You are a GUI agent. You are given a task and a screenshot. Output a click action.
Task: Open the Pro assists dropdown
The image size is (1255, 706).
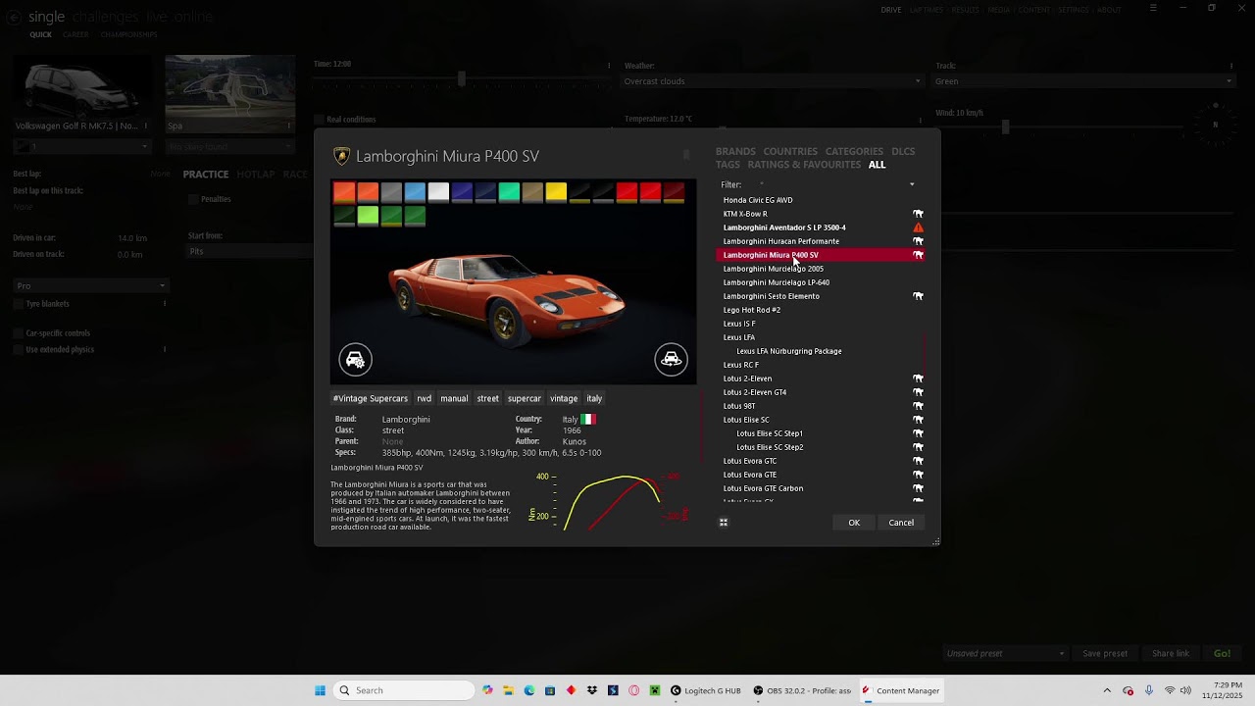(90, 286)
